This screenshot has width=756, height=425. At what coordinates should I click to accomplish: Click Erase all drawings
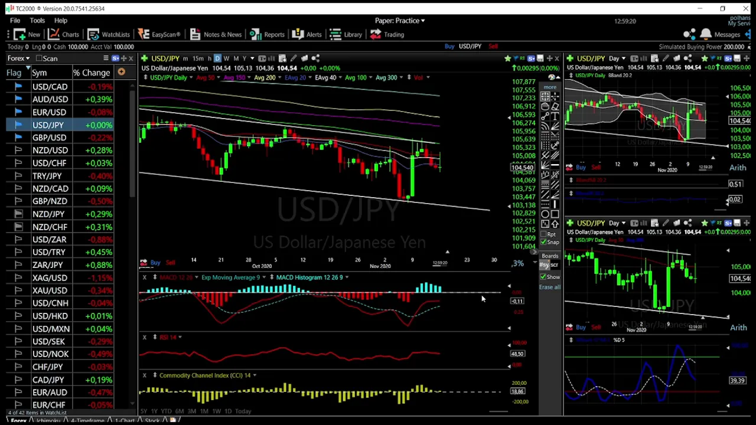(x=550, y=287)
